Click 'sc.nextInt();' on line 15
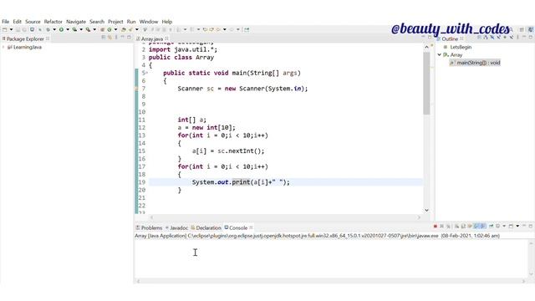Screen dimensions: 535x301 [241, 150]
